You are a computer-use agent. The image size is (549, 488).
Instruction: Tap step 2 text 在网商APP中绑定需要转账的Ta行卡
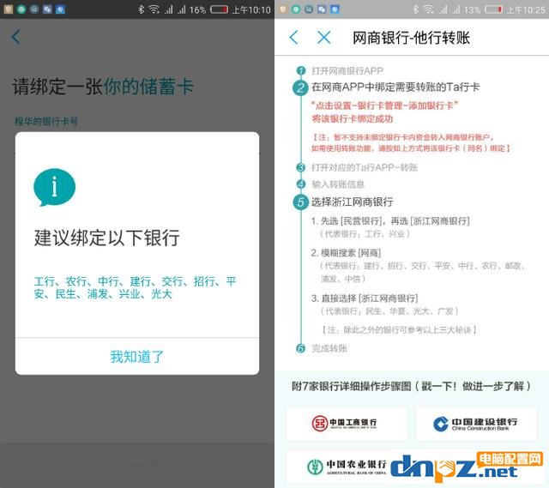(x=395, y=87)
